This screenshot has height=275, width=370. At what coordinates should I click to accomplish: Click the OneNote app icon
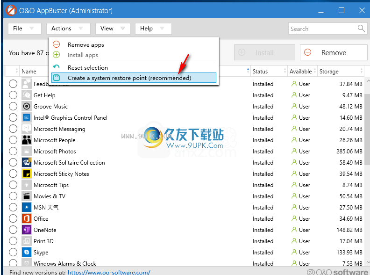click(27, 230)
